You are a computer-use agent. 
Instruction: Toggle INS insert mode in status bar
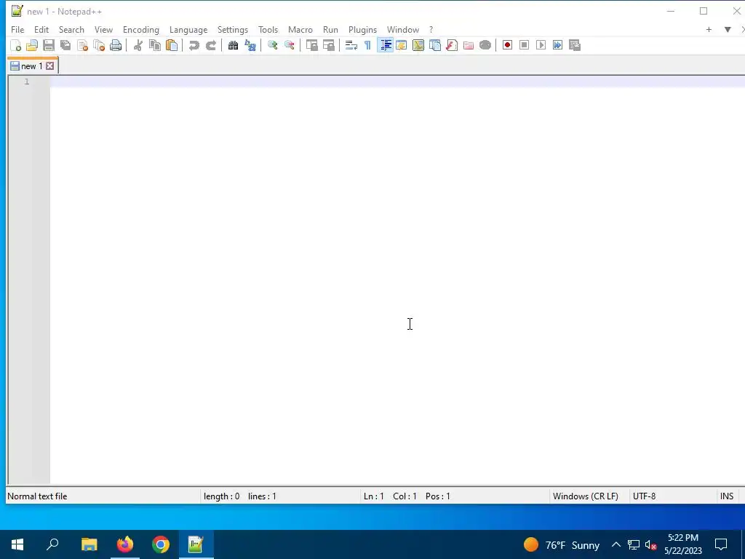coord(727,496)
